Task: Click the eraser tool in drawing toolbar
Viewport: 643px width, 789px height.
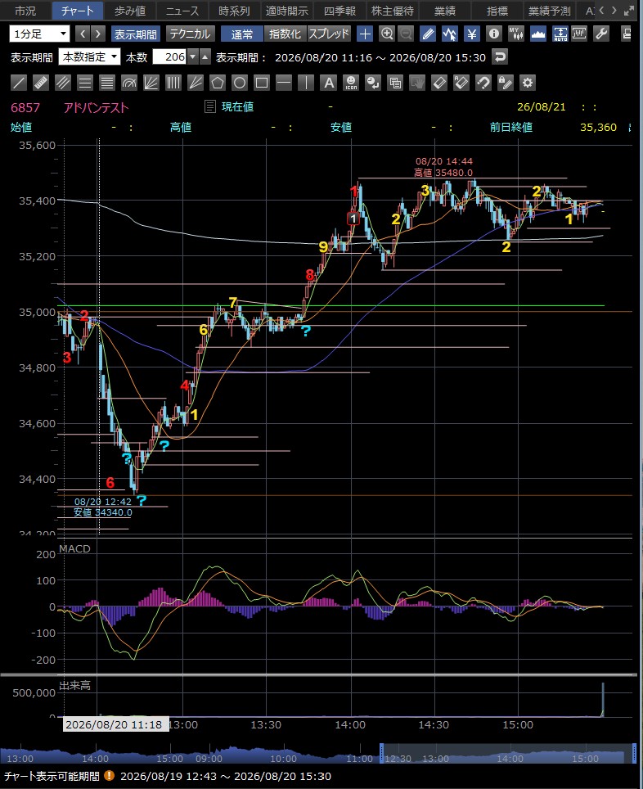Action: (439, 83)
